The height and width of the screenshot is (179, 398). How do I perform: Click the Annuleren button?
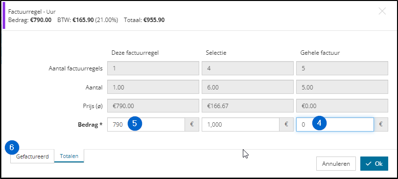tap(336, 163)
